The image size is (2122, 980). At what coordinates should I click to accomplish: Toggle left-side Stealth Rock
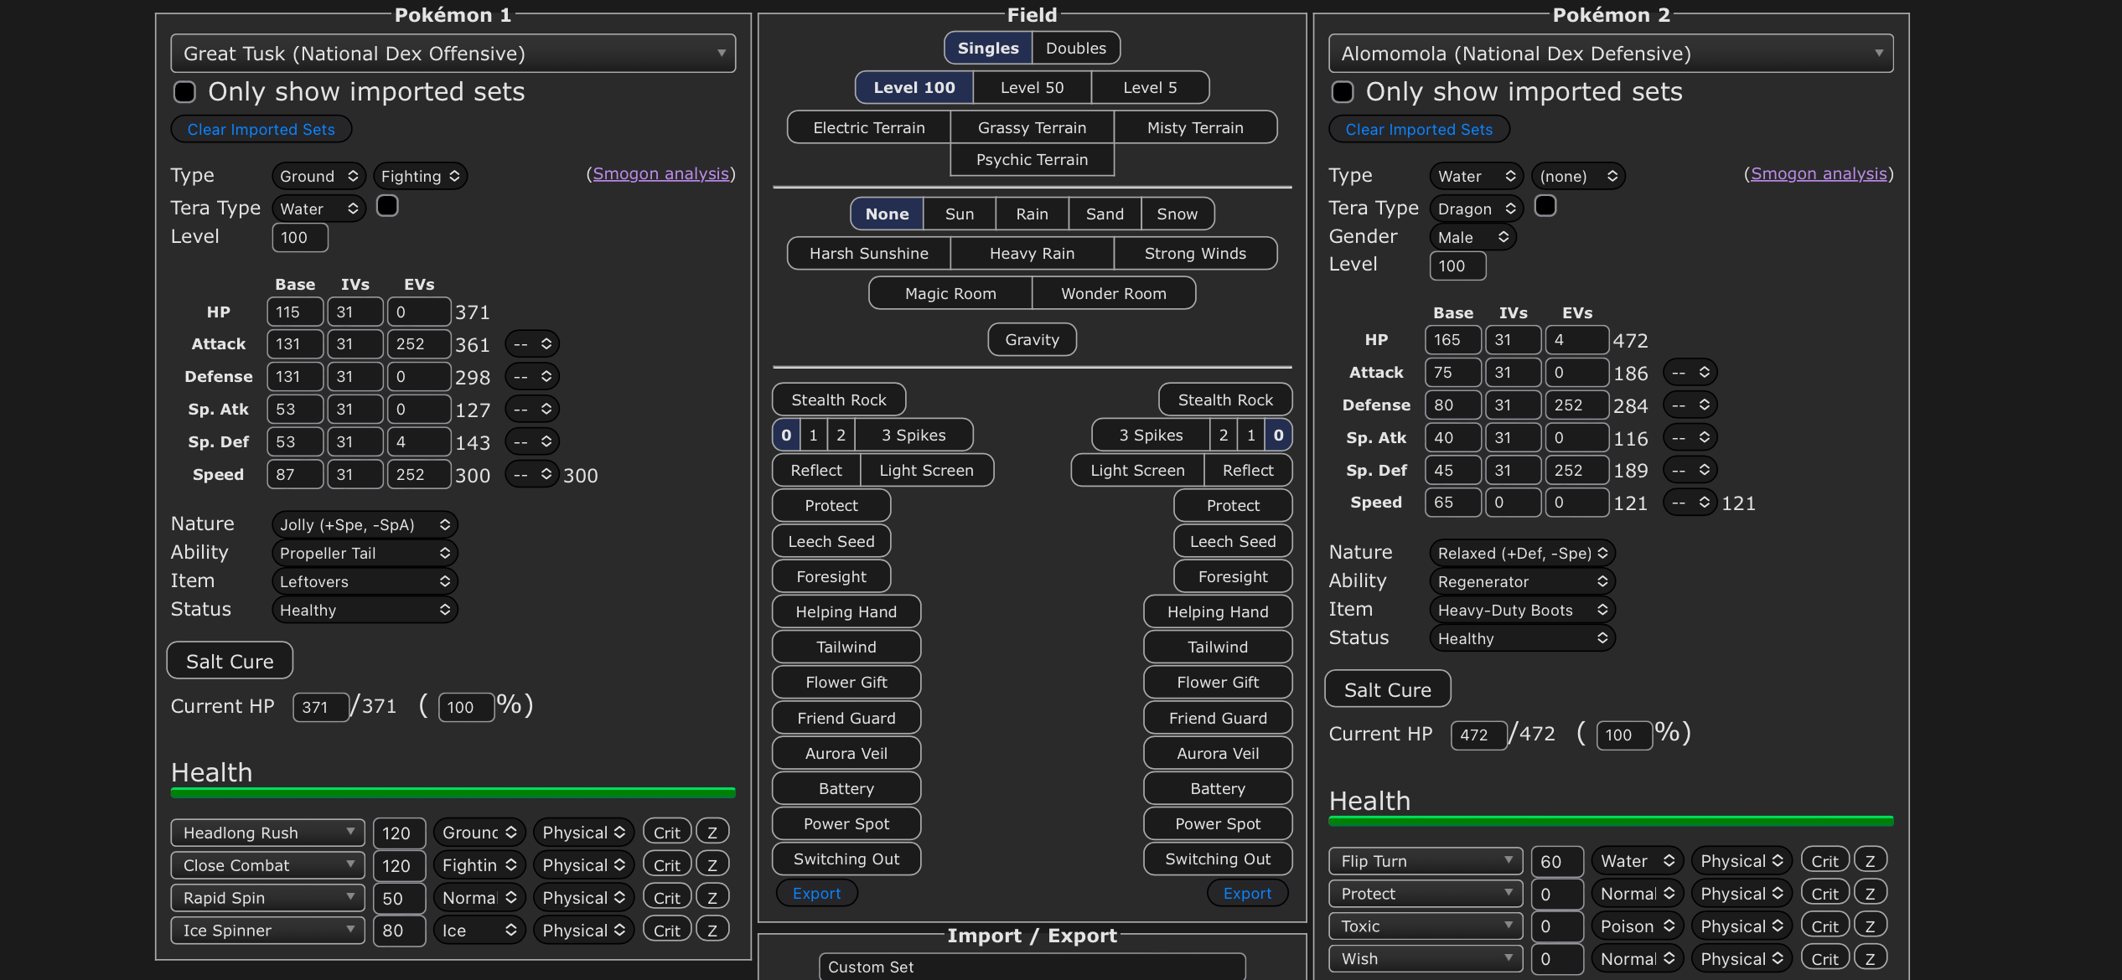[839, 400]
